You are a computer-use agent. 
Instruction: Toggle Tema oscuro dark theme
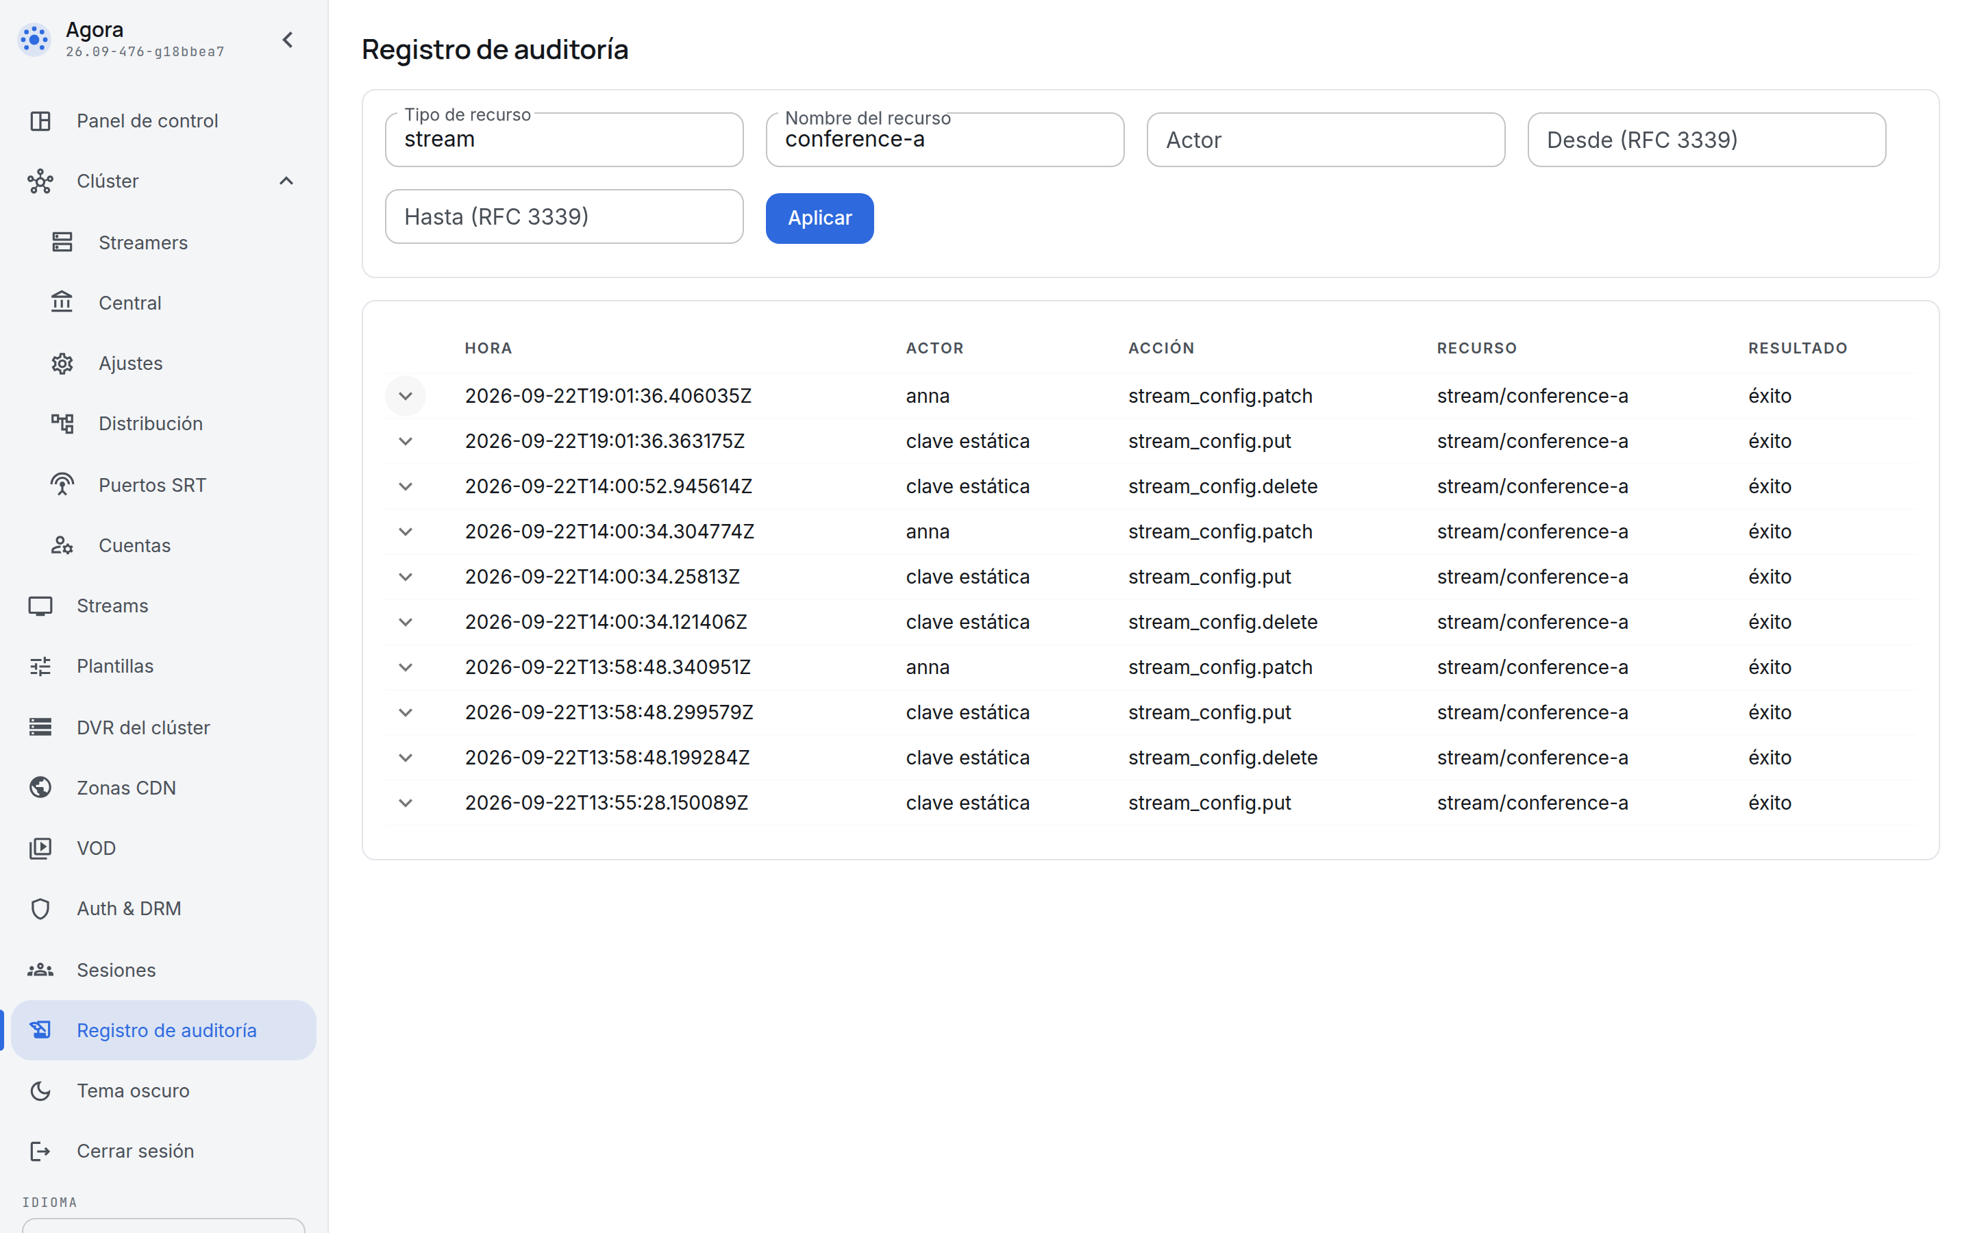(163, 1091)
